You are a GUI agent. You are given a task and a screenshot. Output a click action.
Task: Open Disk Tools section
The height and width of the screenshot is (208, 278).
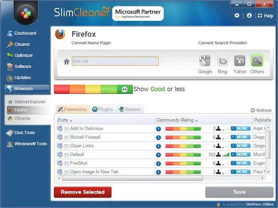click(x=21, y=133)
